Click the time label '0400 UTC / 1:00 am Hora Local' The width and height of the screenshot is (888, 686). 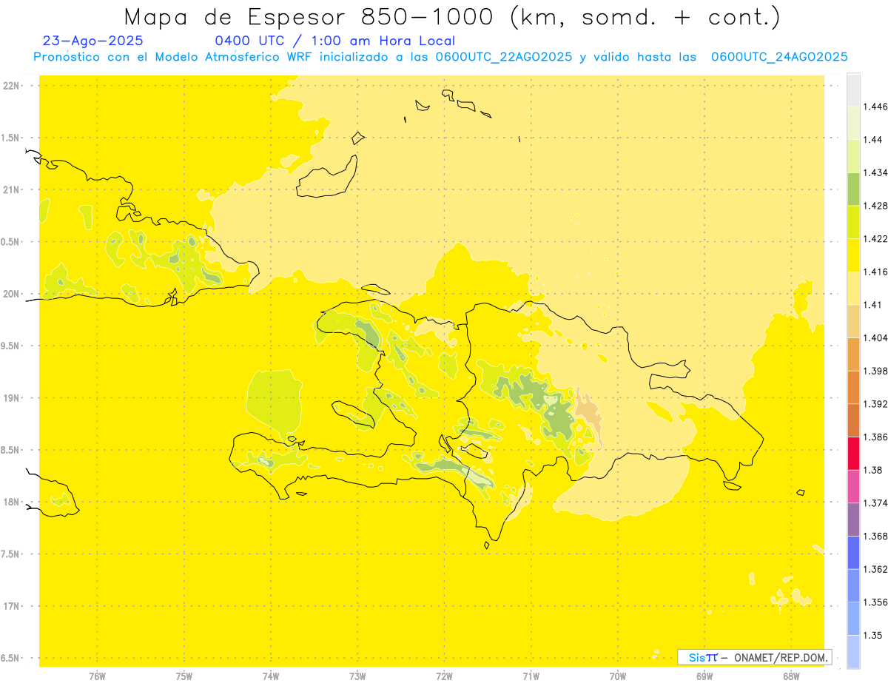(334, 41)
